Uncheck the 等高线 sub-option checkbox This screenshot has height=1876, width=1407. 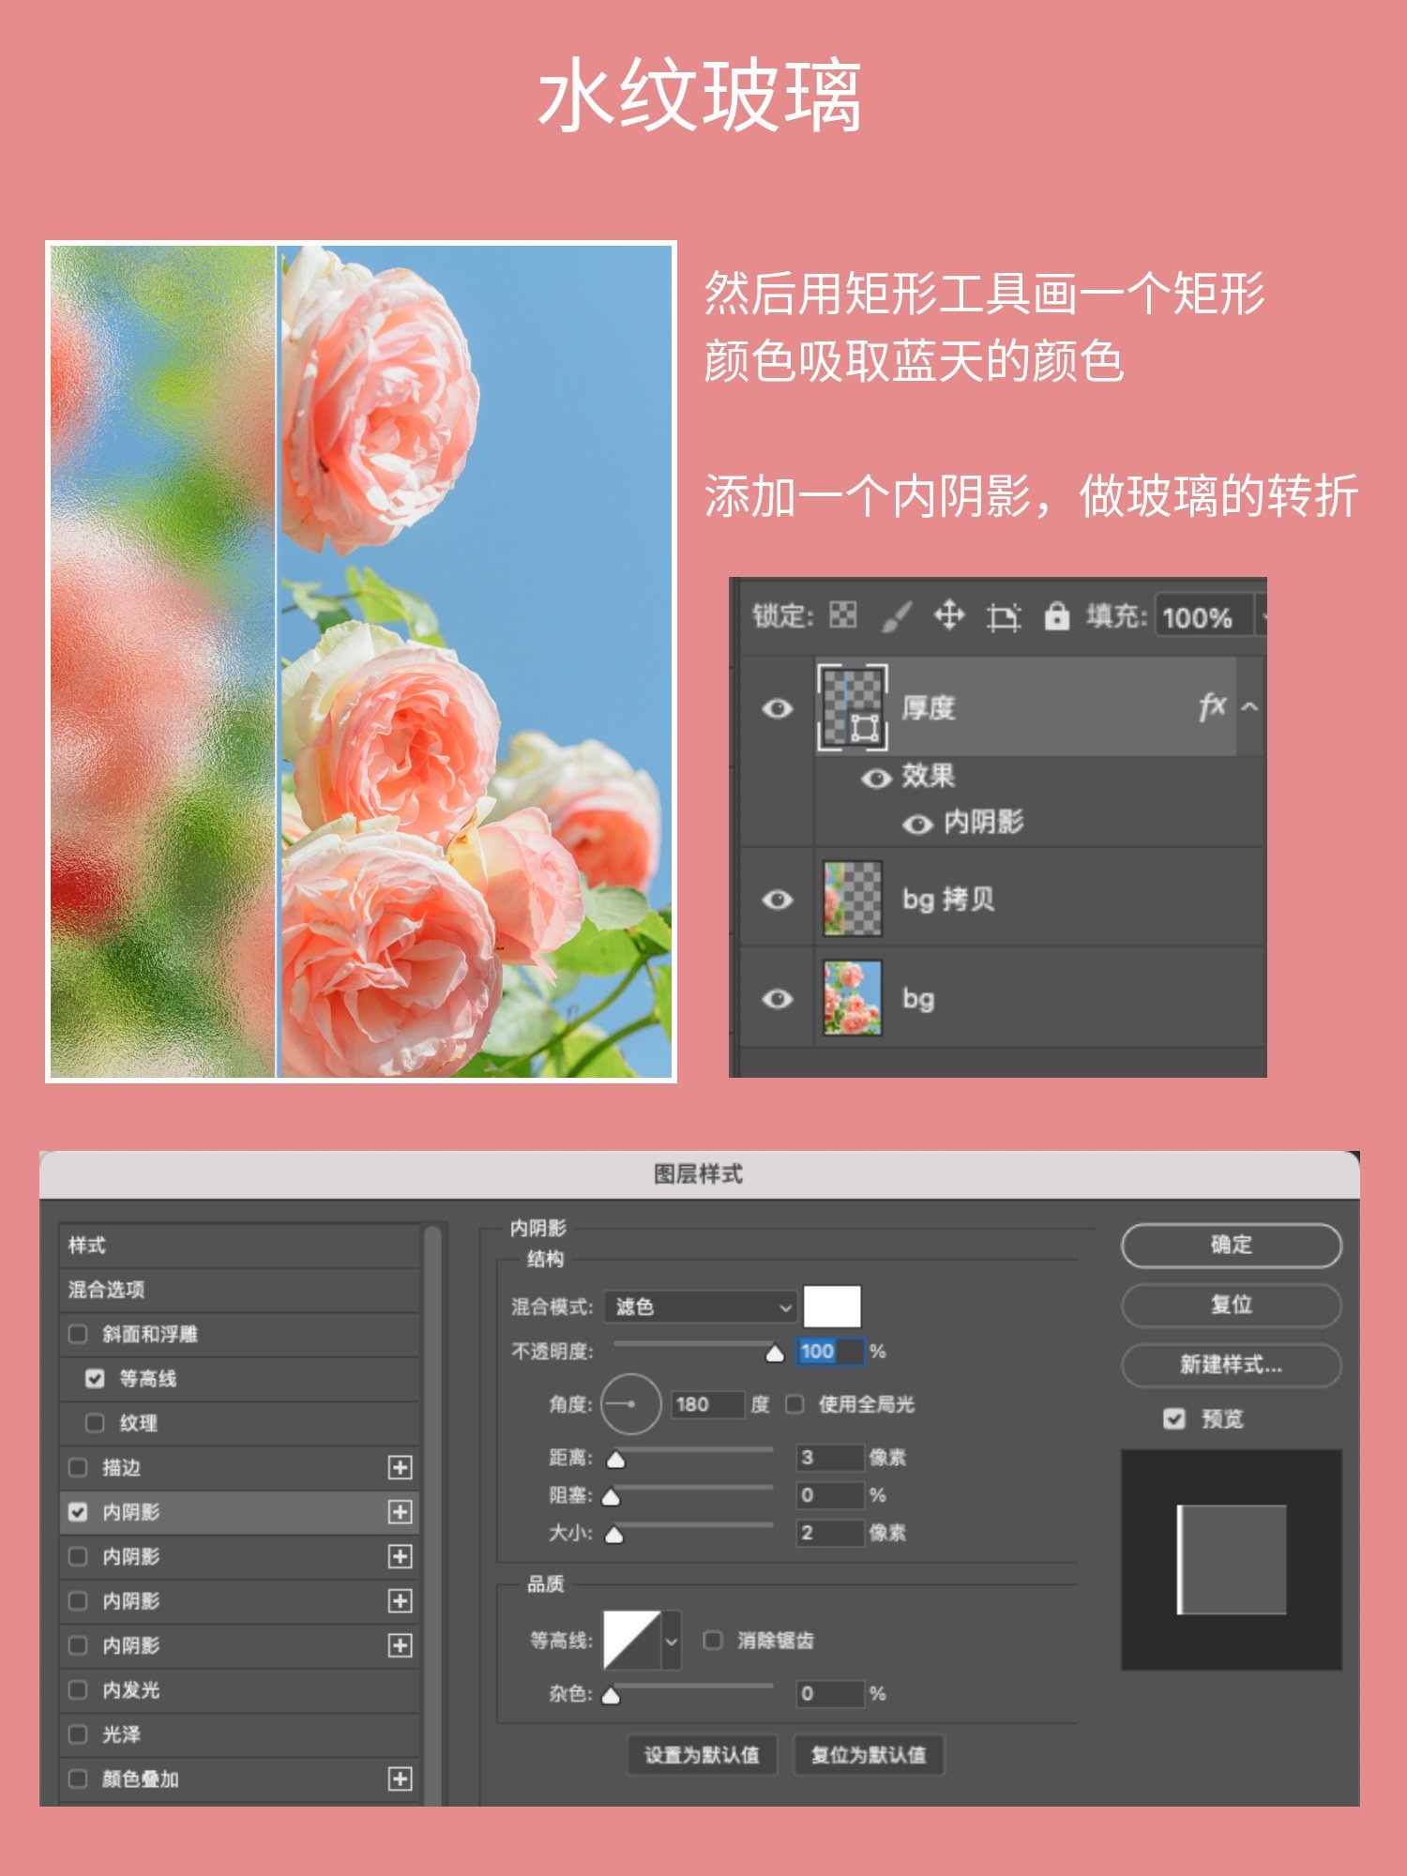coord(95,1379)
